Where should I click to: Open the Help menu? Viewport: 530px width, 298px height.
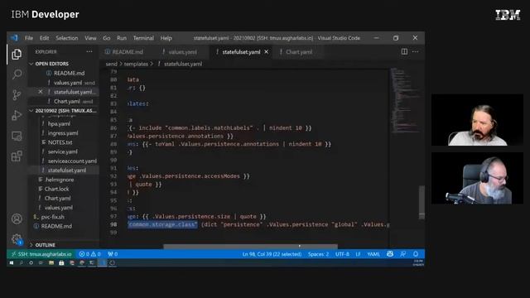[166, 38]
